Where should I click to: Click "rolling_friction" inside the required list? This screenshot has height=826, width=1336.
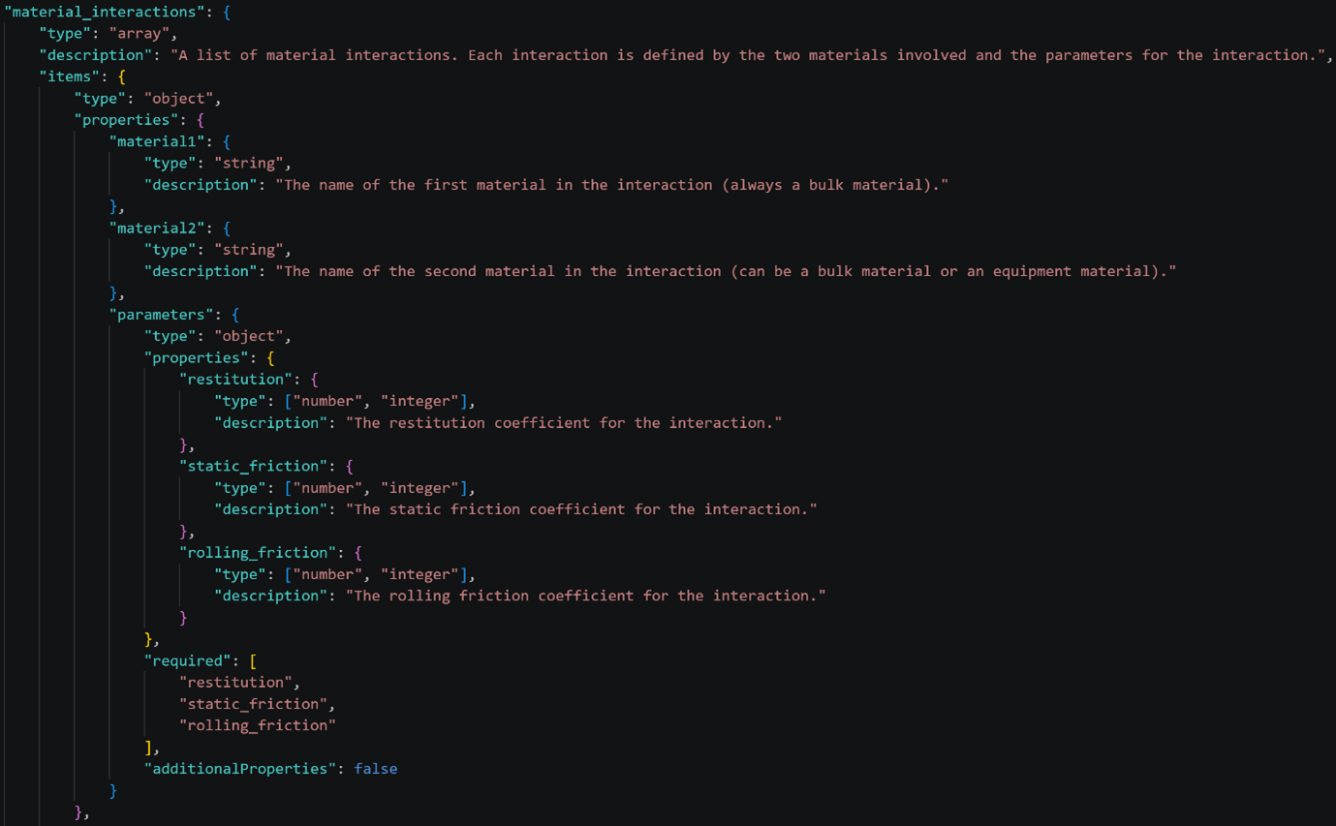[258, 725]
